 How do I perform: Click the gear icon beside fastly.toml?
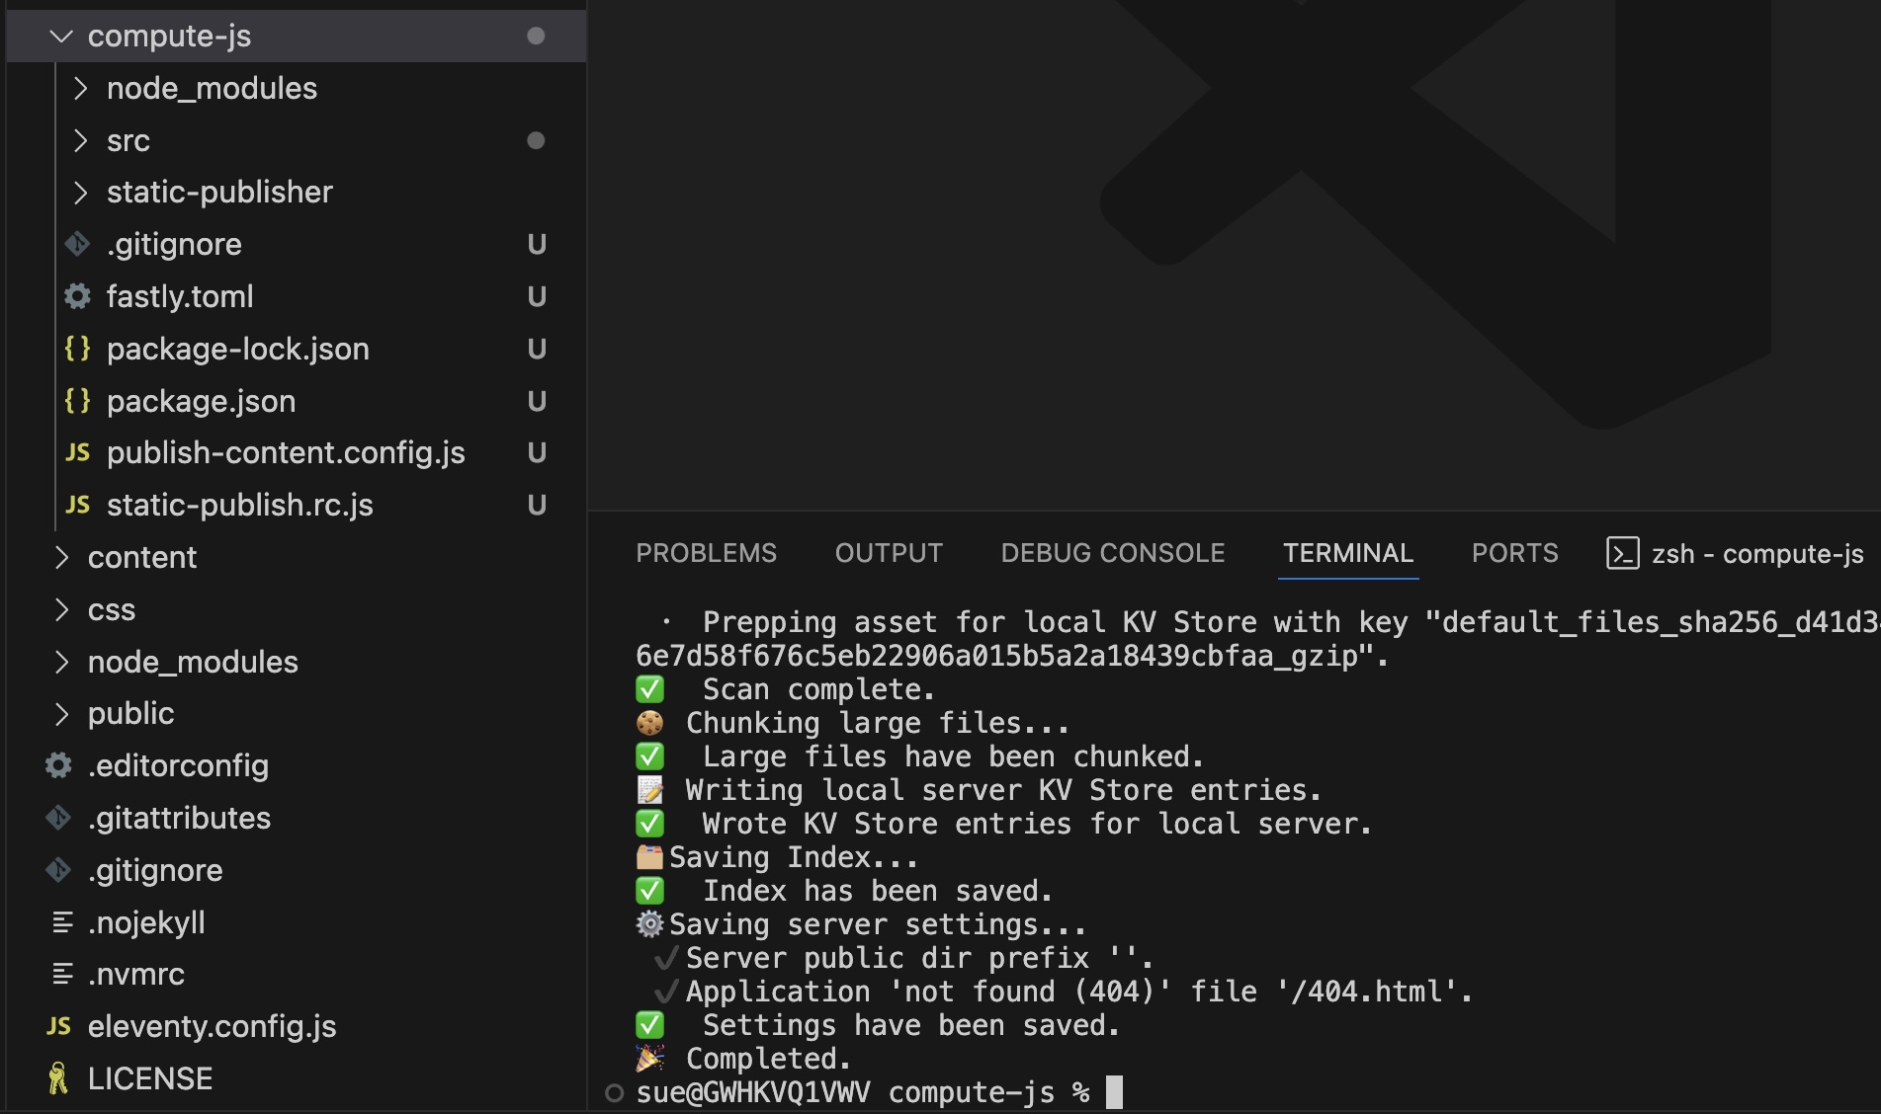click(x=77, y=296)
